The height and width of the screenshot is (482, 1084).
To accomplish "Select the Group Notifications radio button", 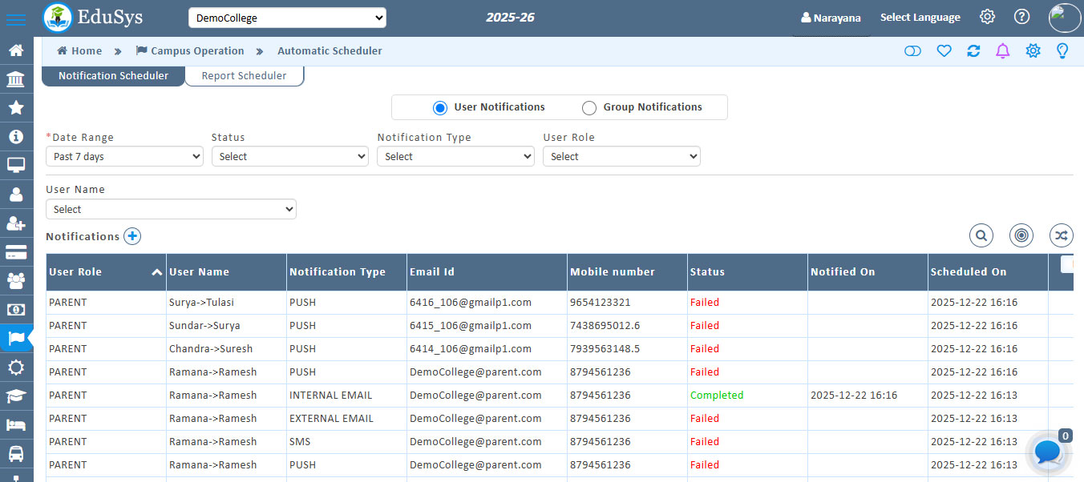I will point(589,107).
